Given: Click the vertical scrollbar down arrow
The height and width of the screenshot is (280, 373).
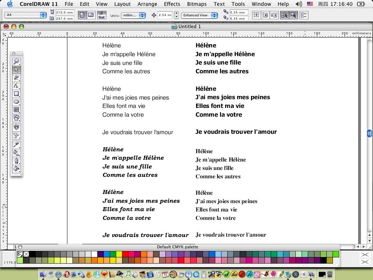Looking at the screenshot, I should (369, 241).
